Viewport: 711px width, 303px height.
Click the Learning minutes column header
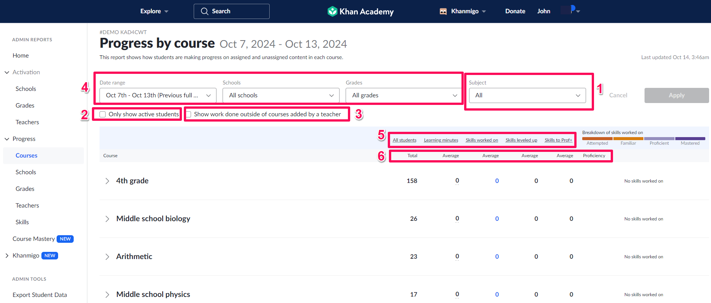coord(441,140)
